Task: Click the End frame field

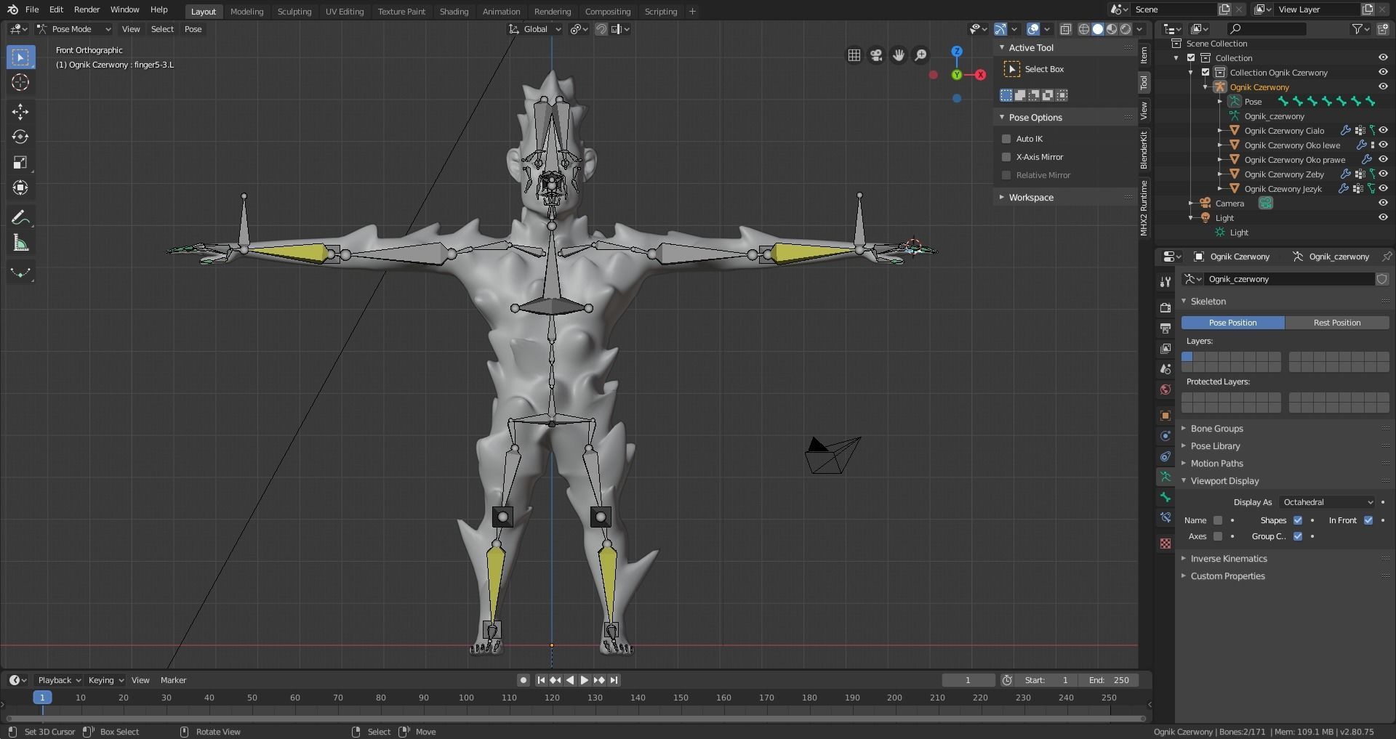Action: (1109, 680)
